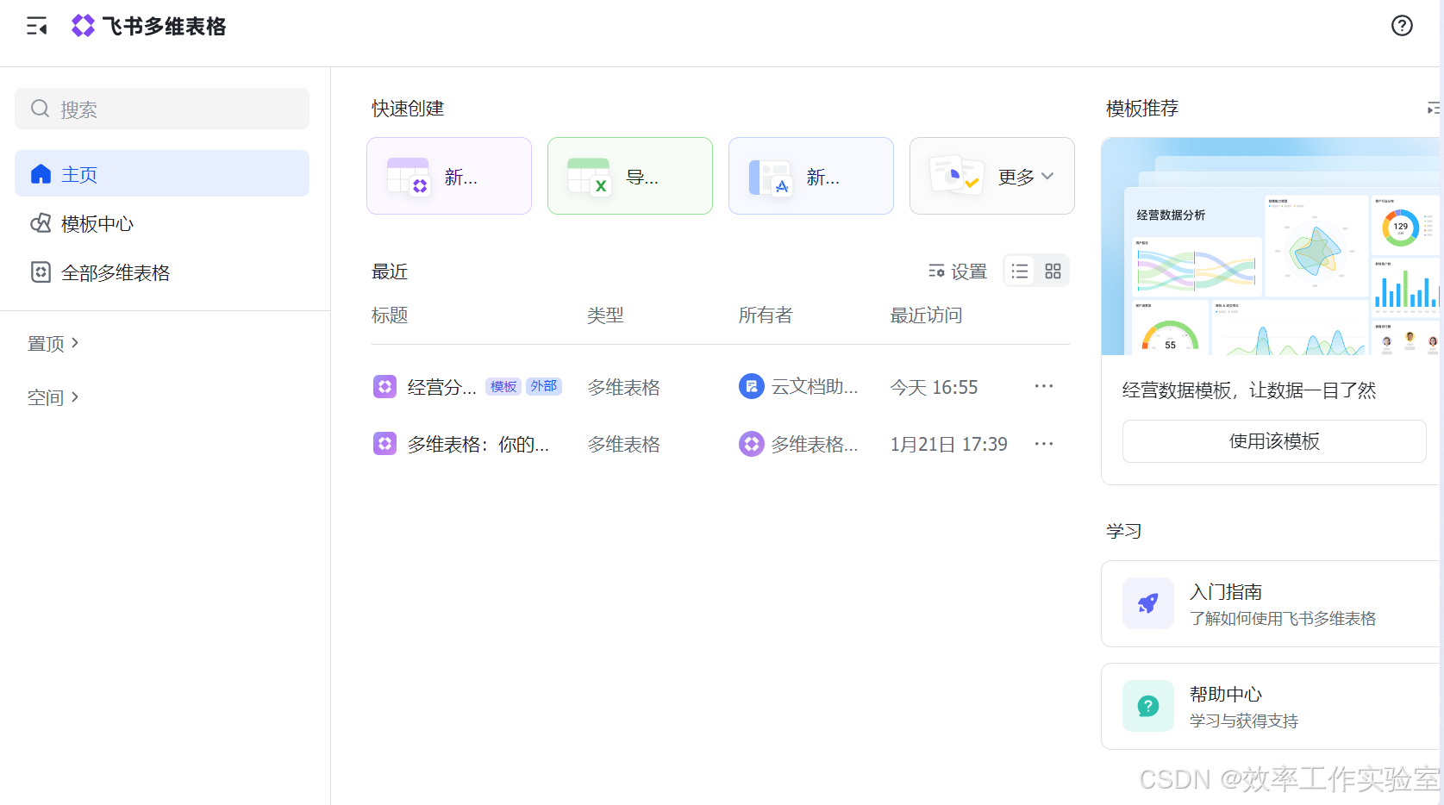The height and width of the screenshot is (805, 1444).
Task: Open 全部多维表格 list
Action: click(x=162, y=273)
